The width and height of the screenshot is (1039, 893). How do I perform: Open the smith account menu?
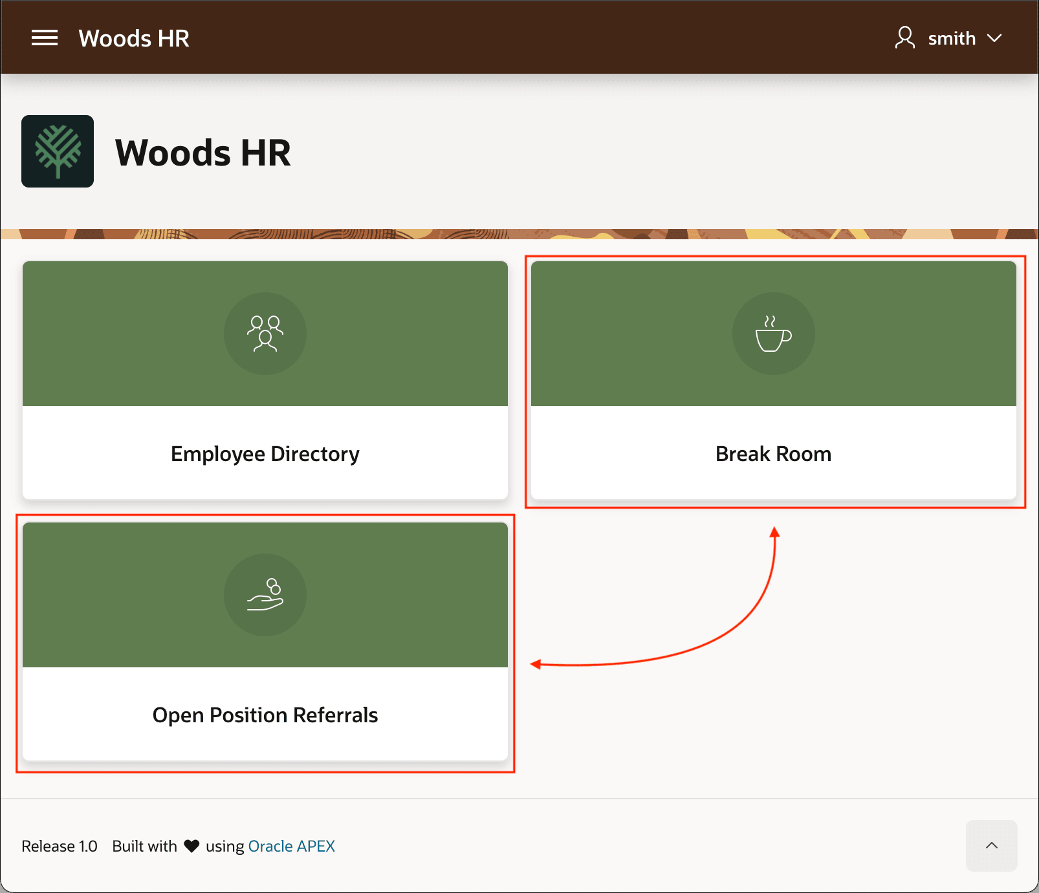948,38
